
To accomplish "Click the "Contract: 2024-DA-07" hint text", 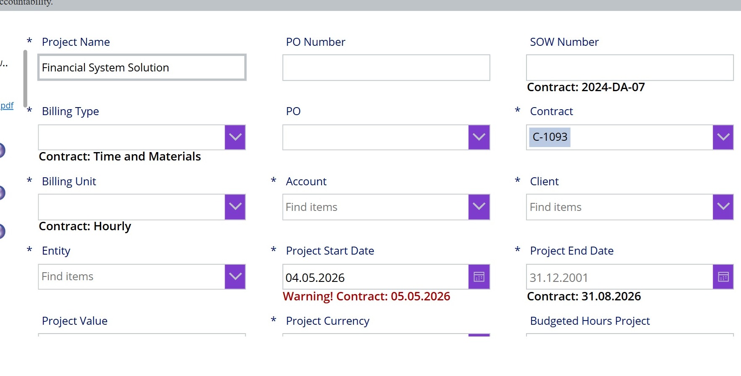I will 586,87.
